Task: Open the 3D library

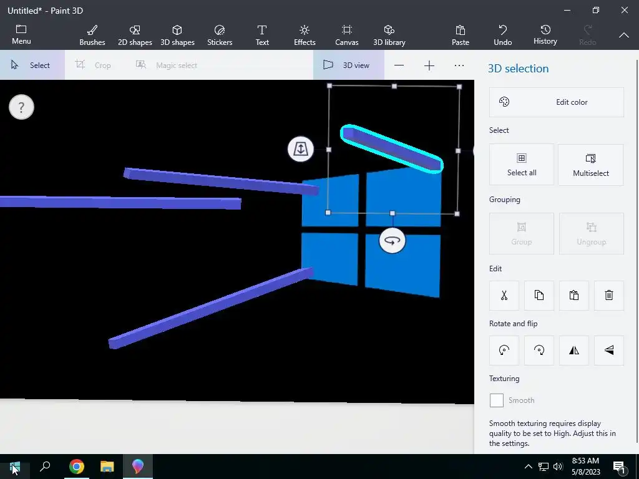Action: 389,35
